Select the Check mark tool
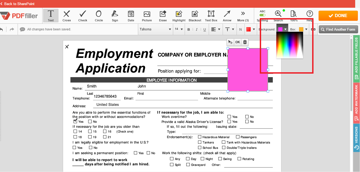The height and width of the screenshot is (172, 360). pyautogui.click(x=83, y=15)
